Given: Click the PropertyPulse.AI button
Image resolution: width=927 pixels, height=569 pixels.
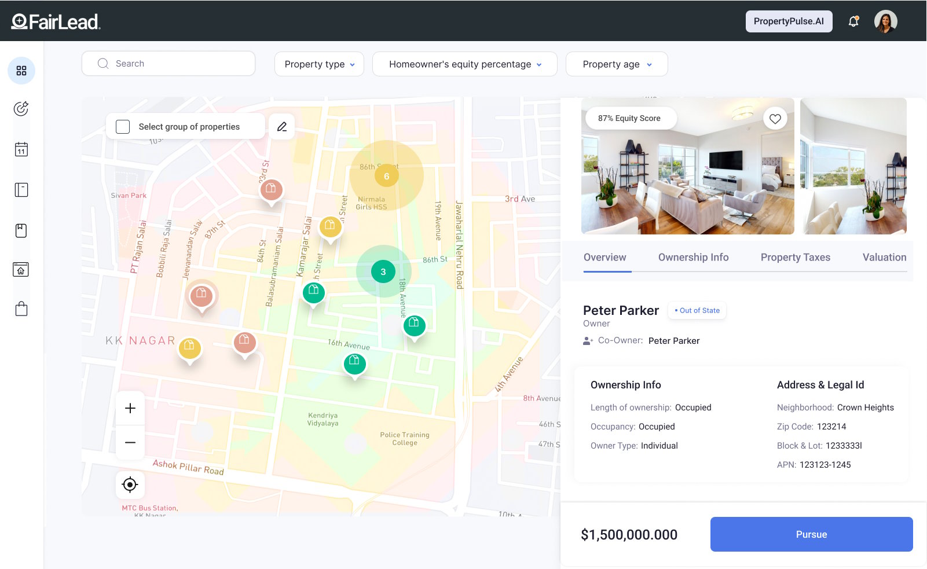Looking at the screenshot, I should tap(789, 21).
